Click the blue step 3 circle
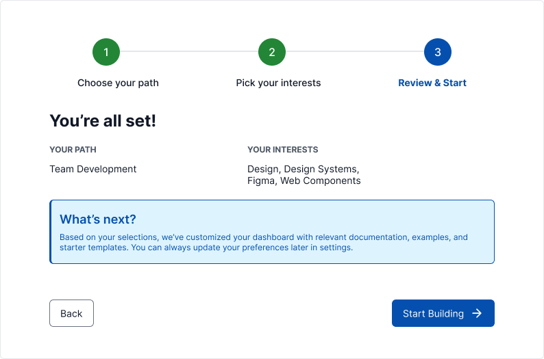 (x=438, y=52)
